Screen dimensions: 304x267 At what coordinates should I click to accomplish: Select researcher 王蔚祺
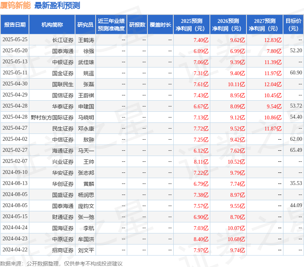click(86, 95)
